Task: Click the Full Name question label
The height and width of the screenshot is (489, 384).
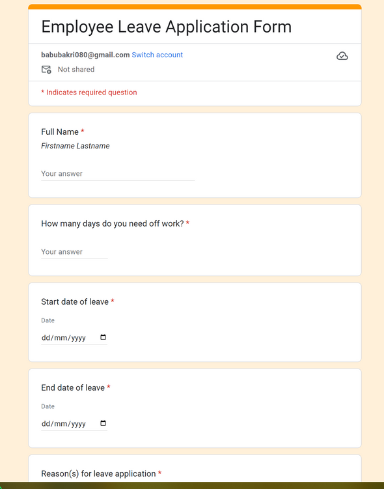Action: pos(60,132)
